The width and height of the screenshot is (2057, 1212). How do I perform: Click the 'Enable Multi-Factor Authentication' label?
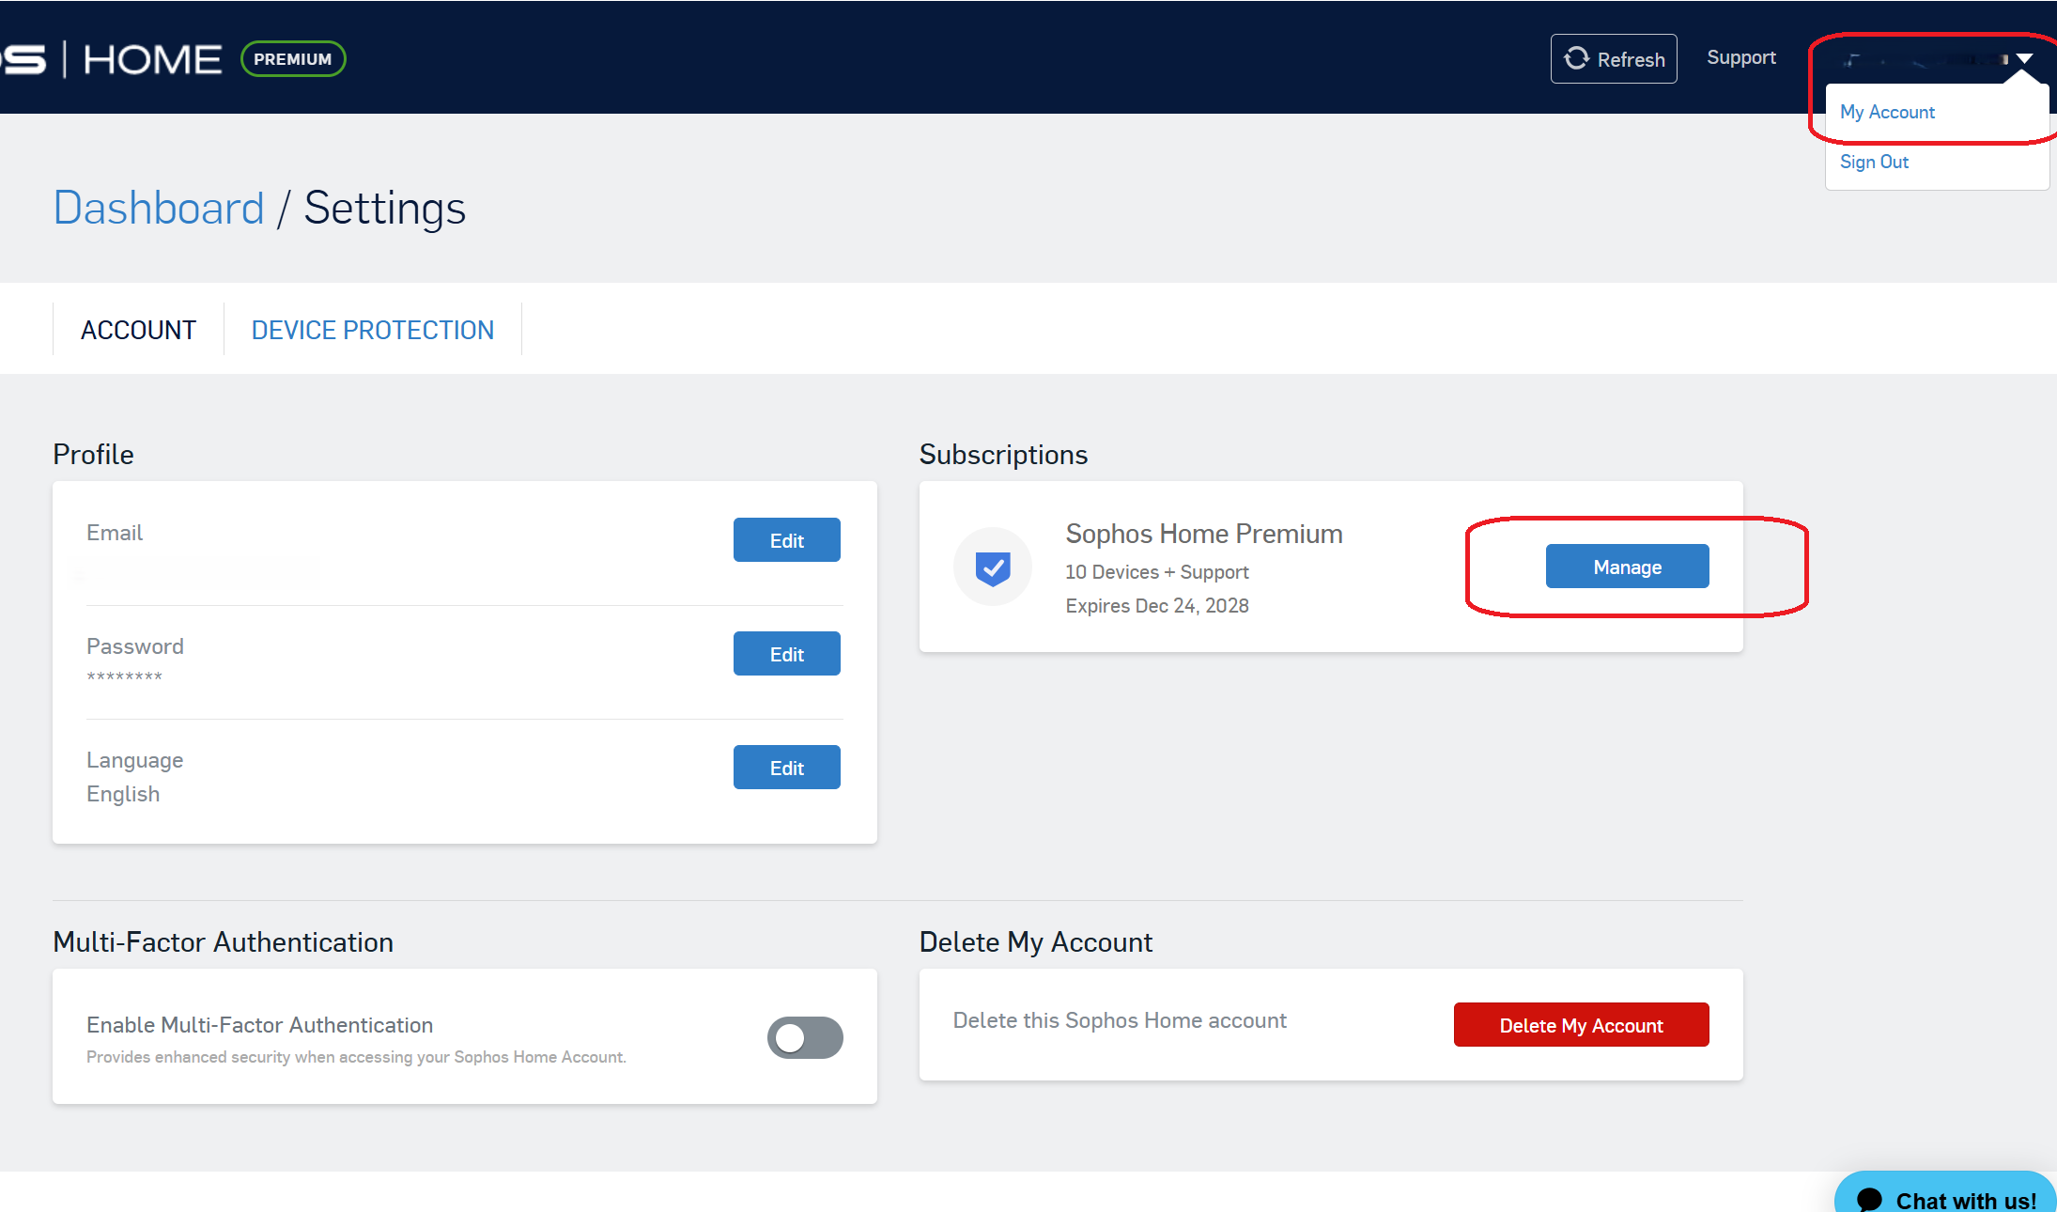pyautogui.click(x=260, y=1025)
